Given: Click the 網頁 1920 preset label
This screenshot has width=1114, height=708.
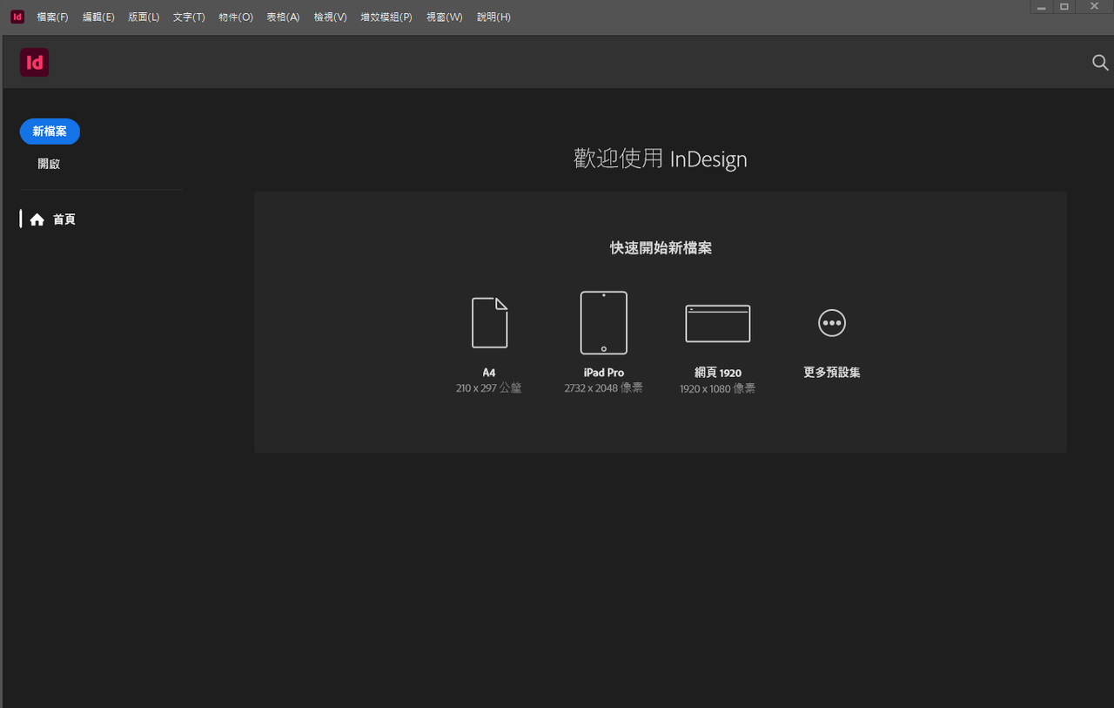Looking at the screenshot, I should click(718, 373).
